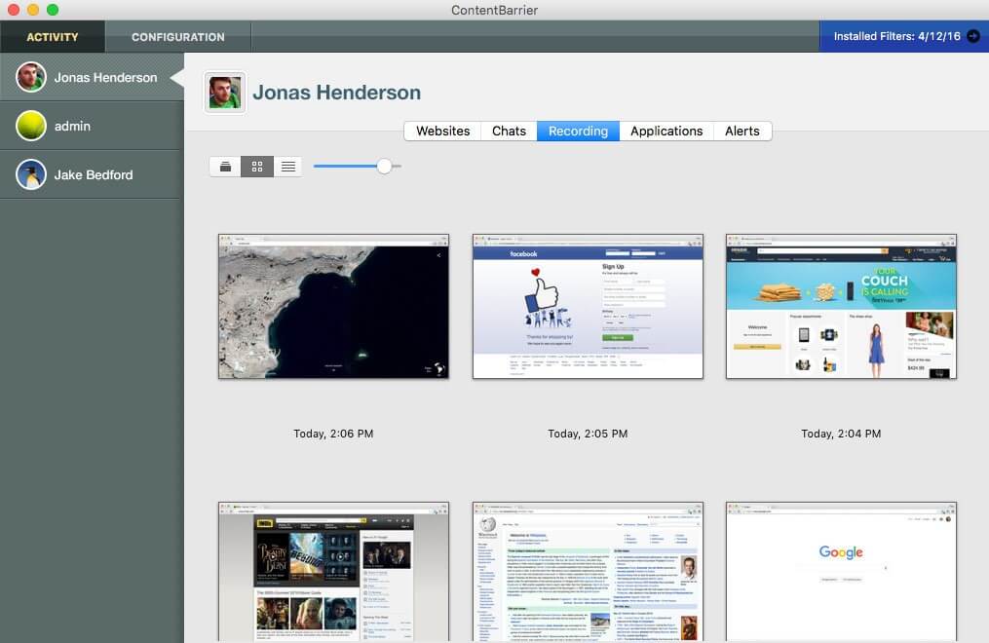Select the admin tennis ball avatar
The image size is (989, 643).
coord(31,126)
